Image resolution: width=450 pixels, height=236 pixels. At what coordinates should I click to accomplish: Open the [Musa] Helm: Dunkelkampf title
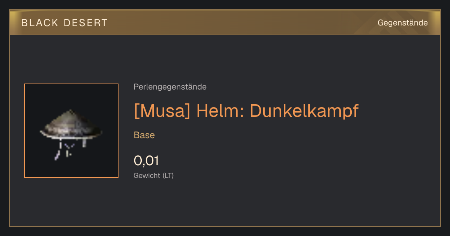(246, 111)
